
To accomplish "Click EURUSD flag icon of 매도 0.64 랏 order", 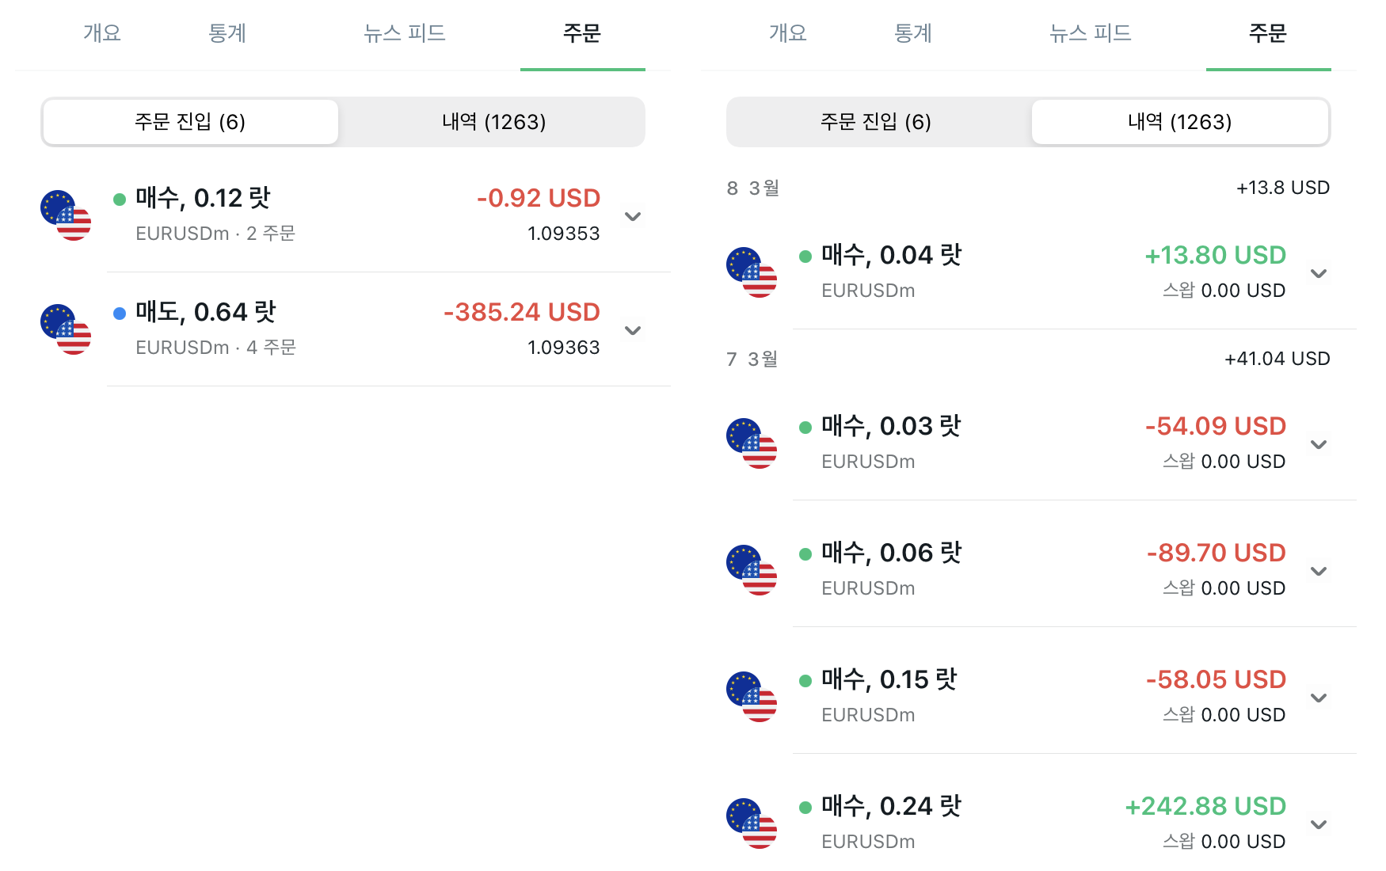I will (66, 329).
